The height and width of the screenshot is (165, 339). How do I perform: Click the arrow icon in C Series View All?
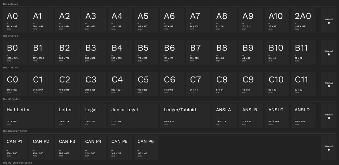(x=329, y=86)
